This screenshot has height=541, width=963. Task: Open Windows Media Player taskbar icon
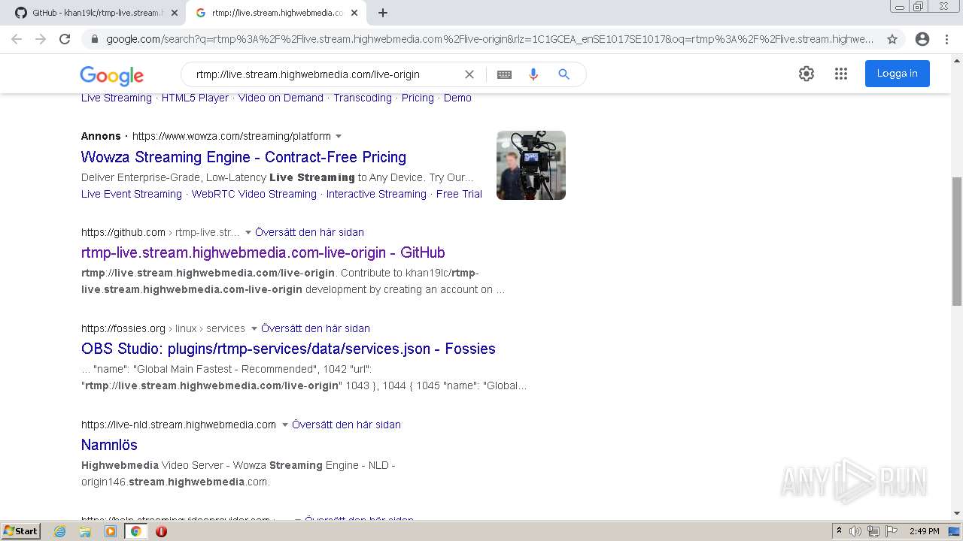point(111,531)
